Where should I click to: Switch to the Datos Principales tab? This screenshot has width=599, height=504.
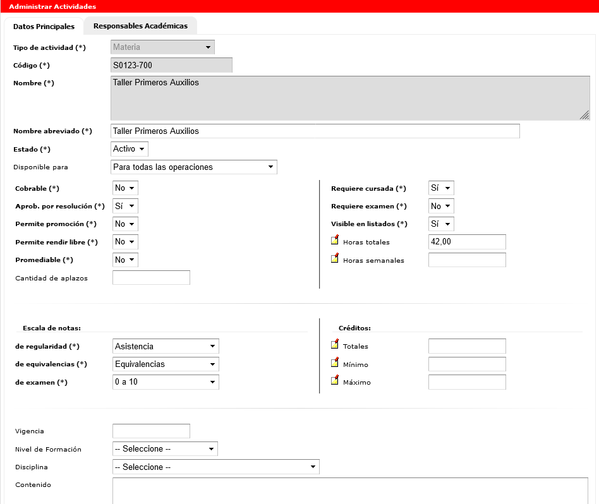tap(44, 27)
